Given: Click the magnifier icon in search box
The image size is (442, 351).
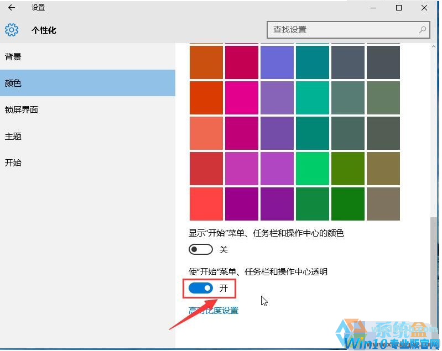Looking at the screenshot, I should tap(423, 29).
